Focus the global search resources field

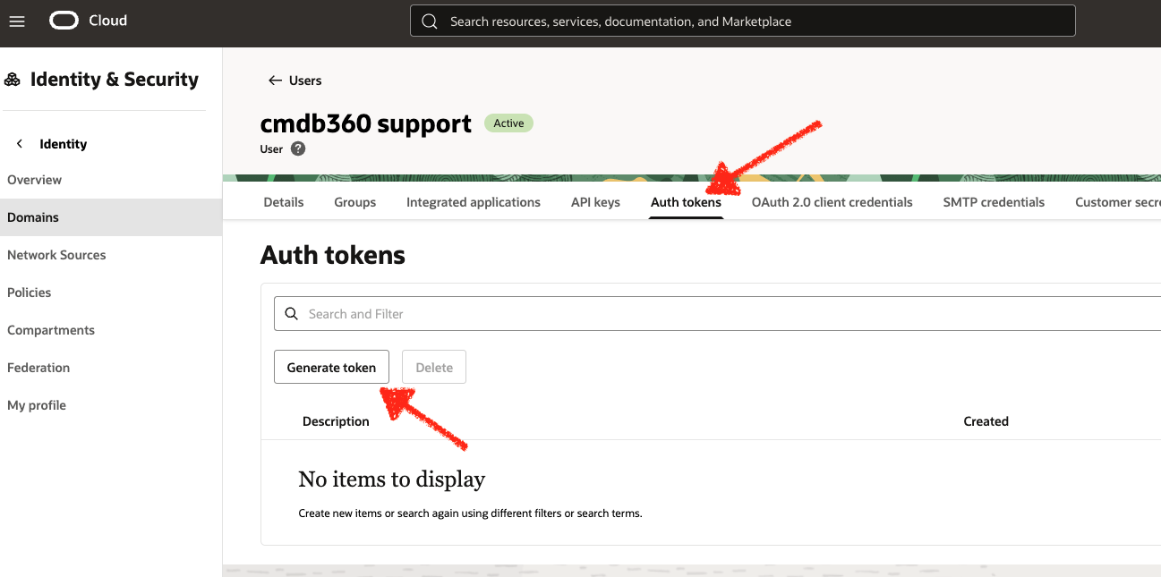click(743, 21)
